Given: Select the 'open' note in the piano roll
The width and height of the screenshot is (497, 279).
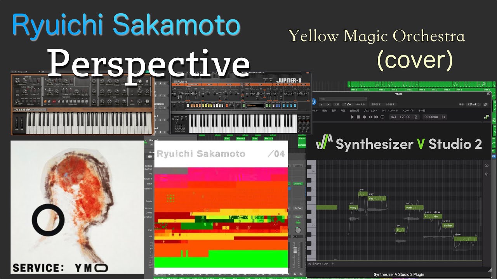Looking at the screenshot, I should tap(414, 207).
